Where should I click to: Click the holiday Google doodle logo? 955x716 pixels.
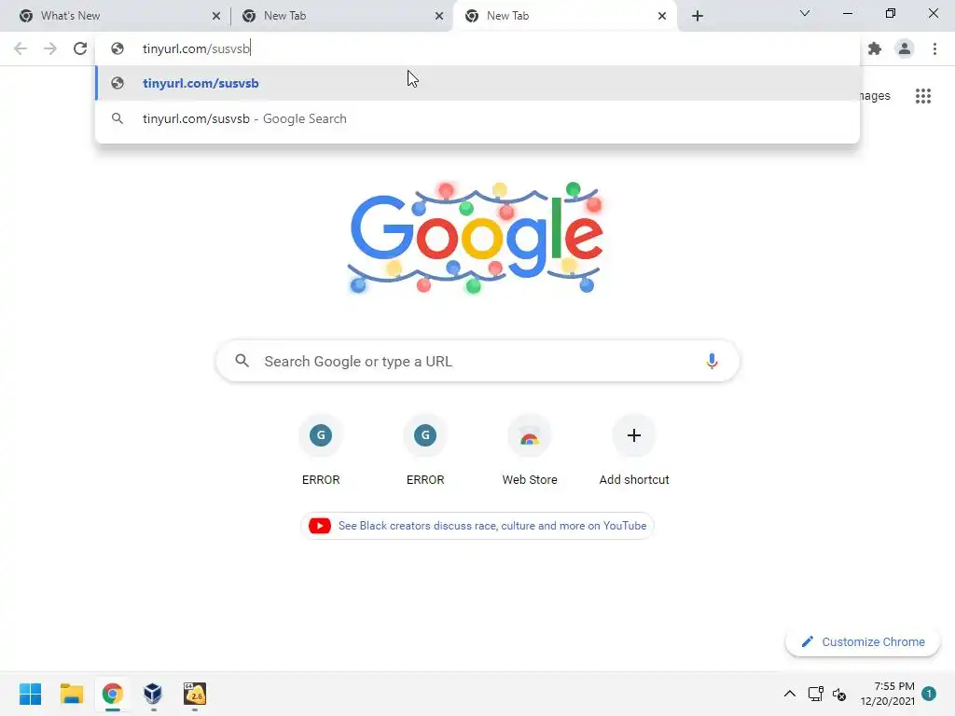[x=476, y=238]
